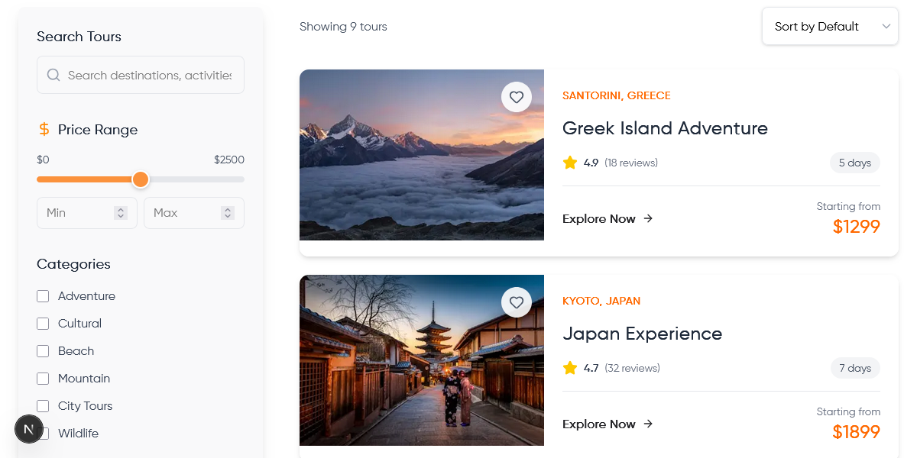Click Explore Now for Japan Experience
The width and height of the screenshot is (917, 458).
(x=599, y=424)
